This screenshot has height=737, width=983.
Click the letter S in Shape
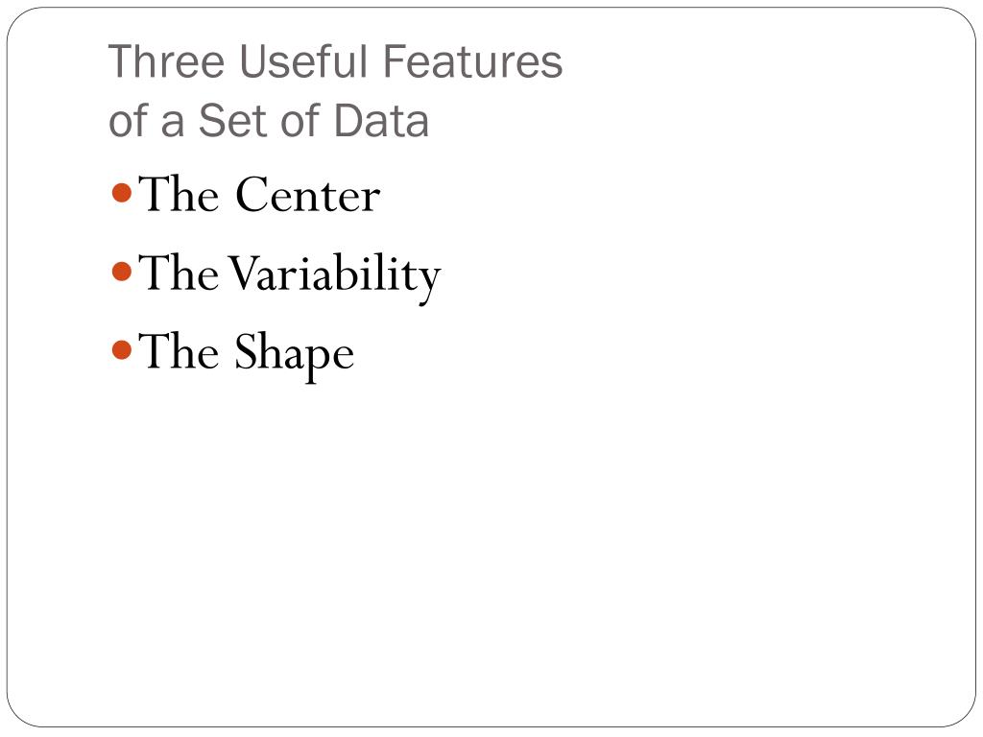(x=249, y=352)
